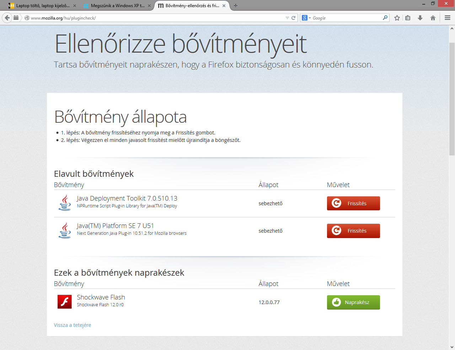This screenshot has width=455, height=350.
Task: Click the search magnifier icon
Action: point(385,18)
